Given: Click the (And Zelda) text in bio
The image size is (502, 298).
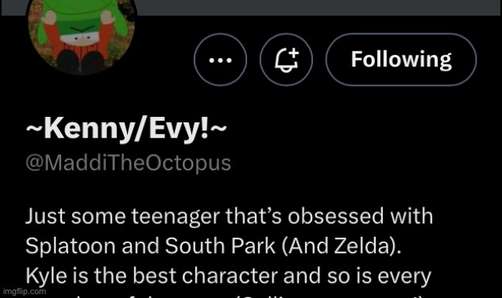Looking at the screenshot, I should click(x=342, y=246).
